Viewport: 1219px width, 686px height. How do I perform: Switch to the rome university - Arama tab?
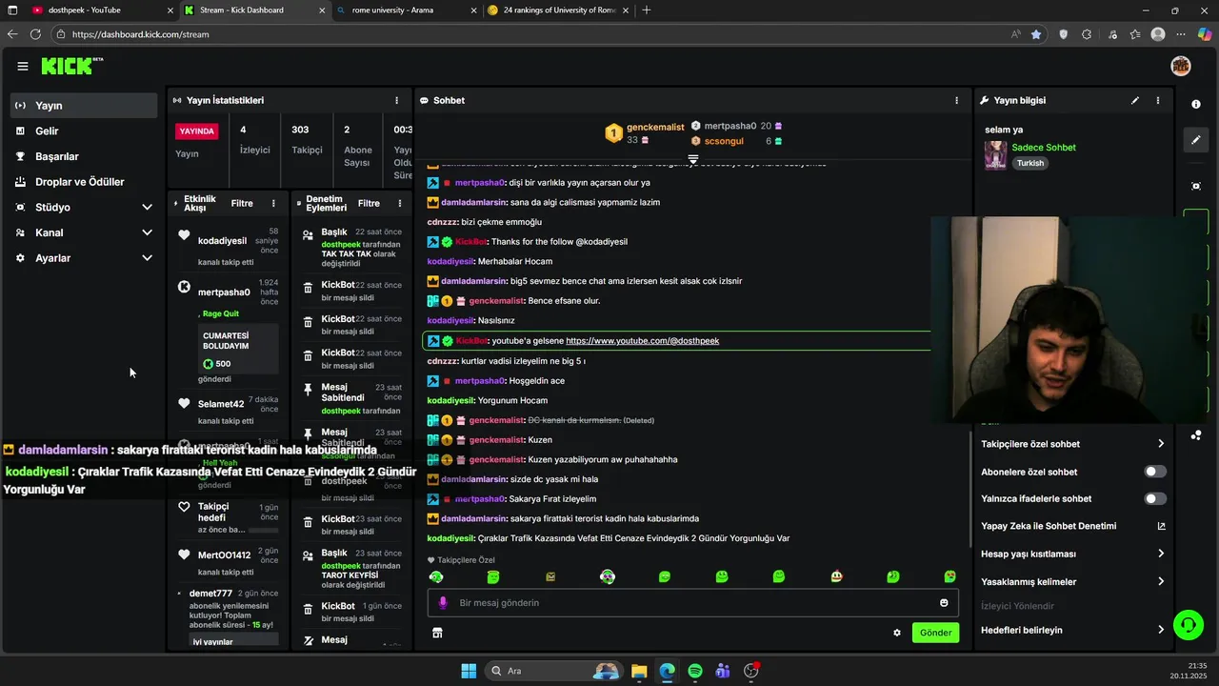tap(405, 10)
